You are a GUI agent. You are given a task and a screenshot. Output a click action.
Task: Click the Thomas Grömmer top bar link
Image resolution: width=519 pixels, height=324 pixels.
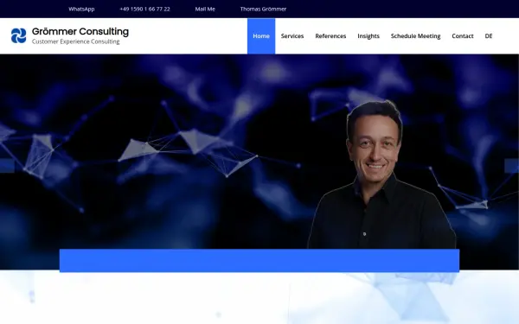click(263, 9)
